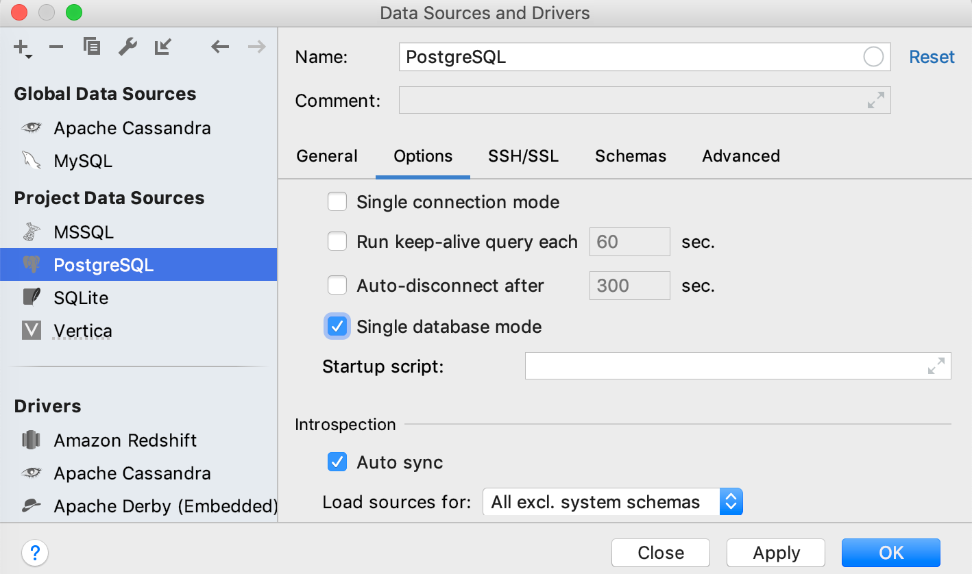This screenshot has height=574, width=972.
Task: Click the Amazon Redshift driver icon
Action: tap(32, 440)
